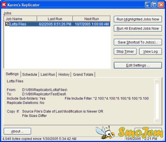Toggle the Lotta Files job checkbox
This screenshot has width=166, height=142.
pyautogui.click(x=7, y=24)
